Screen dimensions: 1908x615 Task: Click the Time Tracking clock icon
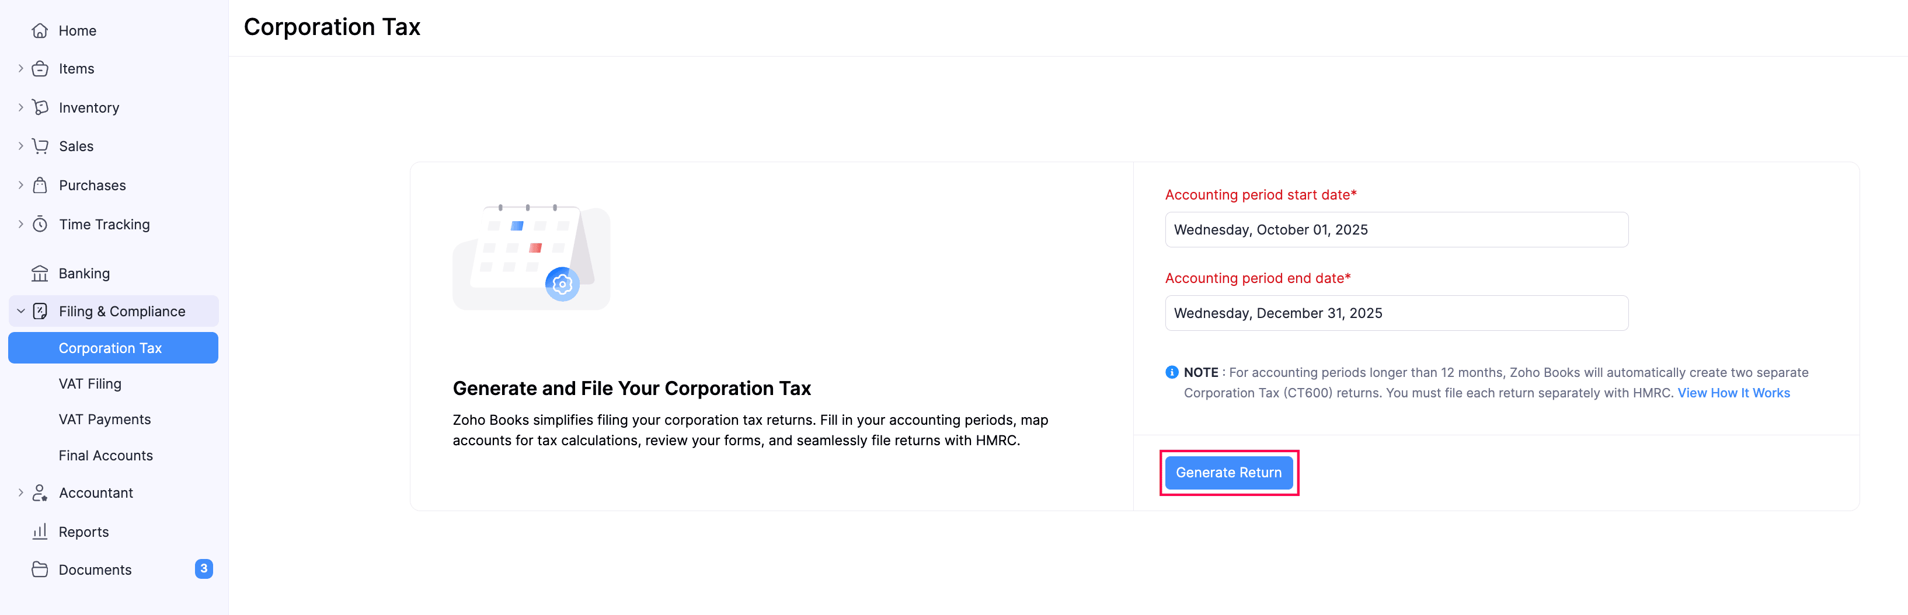coord(40,224)
